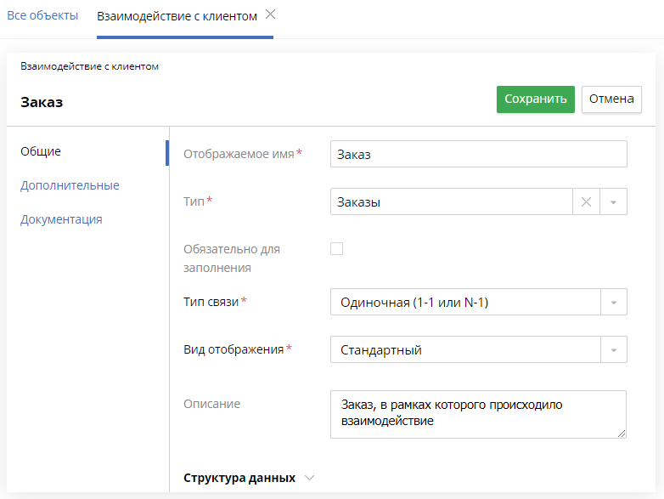Select the Взаимодействие с клиентом tab
Image resolution: width=664 pixels, height=499 pixels.
point(177,16)
